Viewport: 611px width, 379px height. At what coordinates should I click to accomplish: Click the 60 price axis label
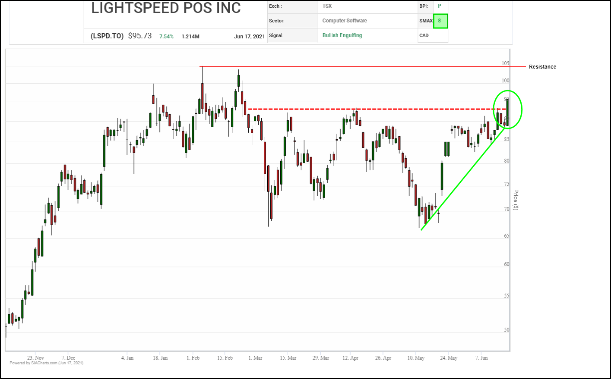point(507,264)
